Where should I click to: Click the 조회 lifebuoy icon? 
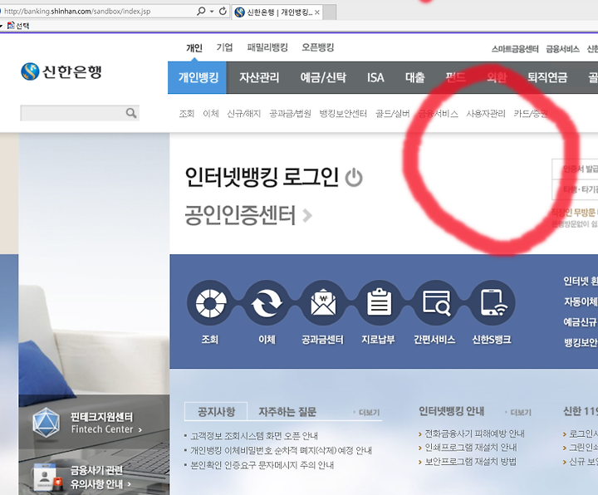click(x=210, y=303)
